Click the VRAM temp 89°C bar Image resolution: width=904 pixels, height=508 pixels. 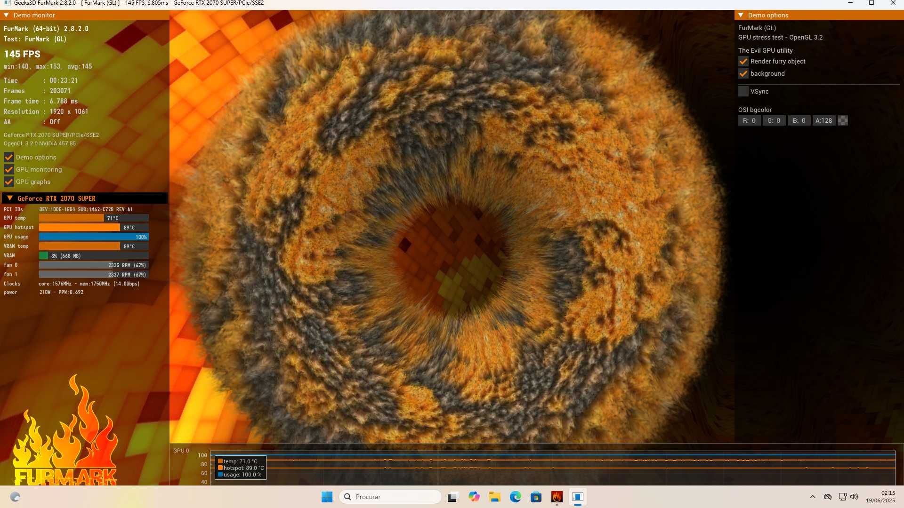coord(94,246)
